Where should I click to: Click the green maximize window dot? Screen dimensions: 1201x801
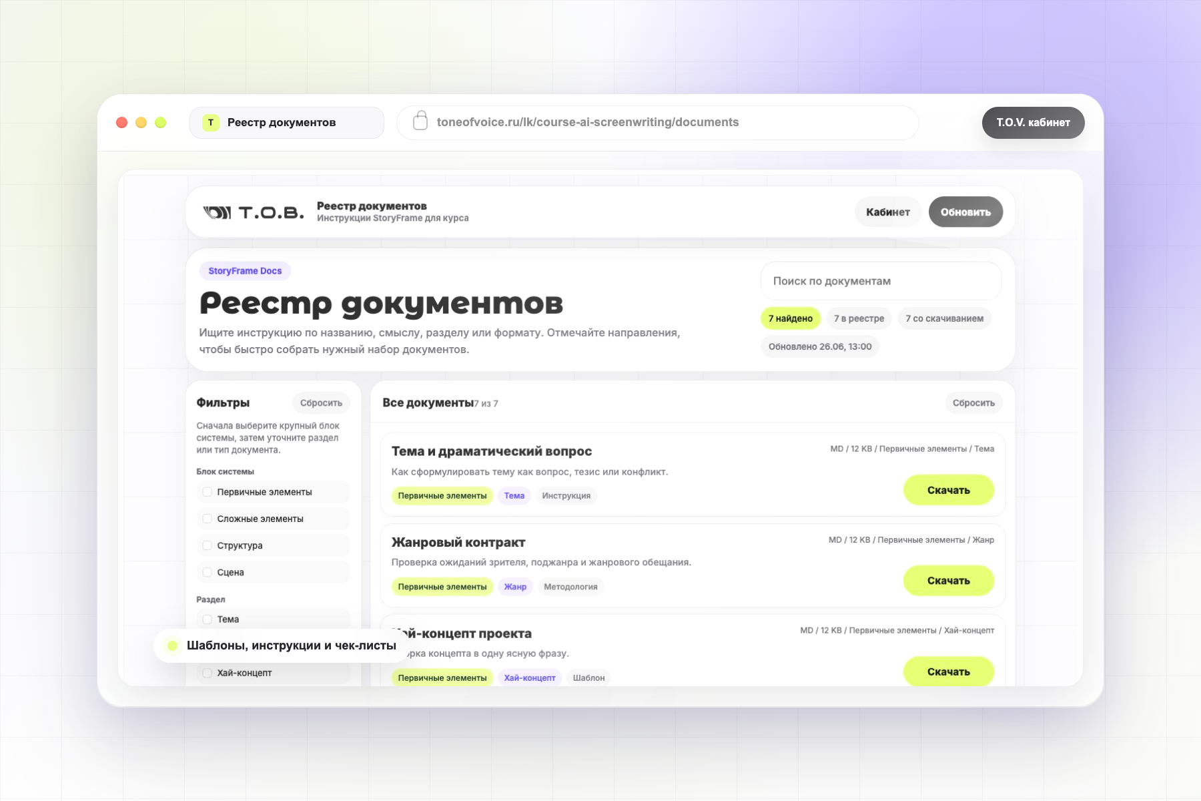point(160,122)
